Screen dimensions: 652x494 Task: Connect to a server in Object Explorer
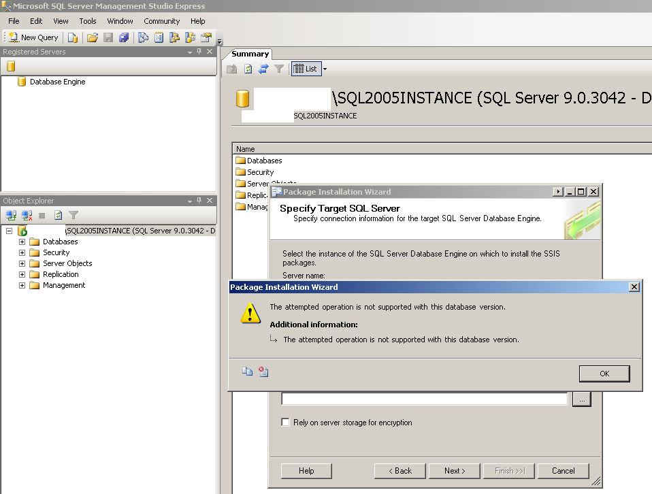(x=12, y=215)
